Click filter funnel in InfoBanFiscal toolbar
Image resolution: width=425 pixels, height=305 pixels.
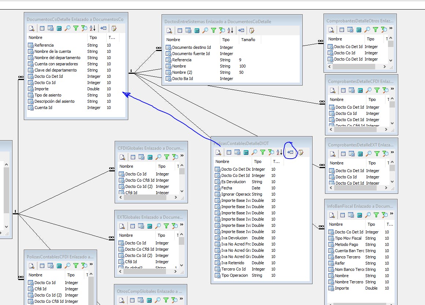(376, 215)
